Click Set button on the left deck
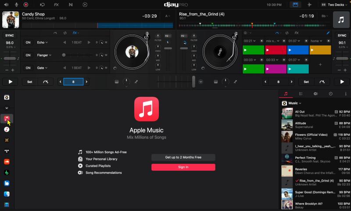Viewport: 351px width, 211px height. [29, 82]
